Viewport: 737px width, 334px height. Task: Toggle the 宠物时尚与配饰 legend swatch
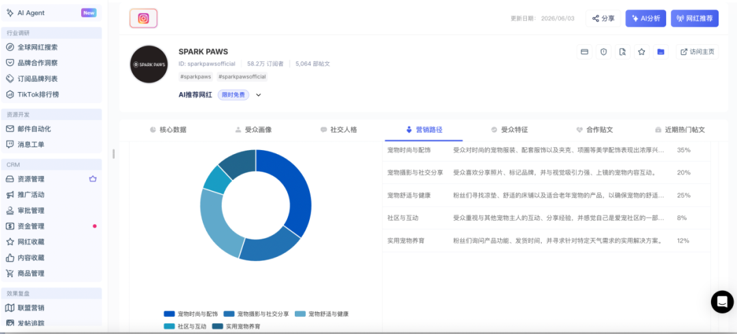169,314
